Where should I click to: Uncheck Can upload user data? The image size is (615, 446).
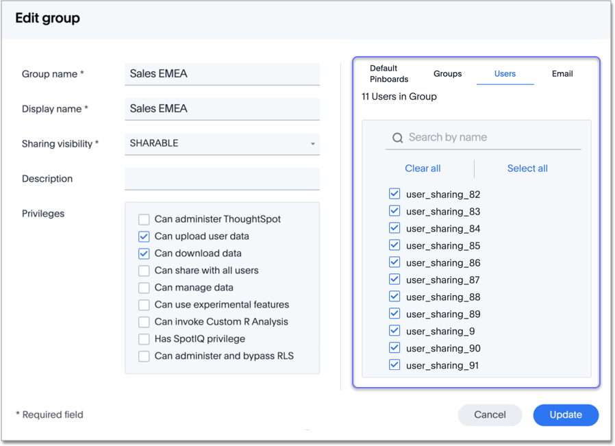tap(144, 236)
